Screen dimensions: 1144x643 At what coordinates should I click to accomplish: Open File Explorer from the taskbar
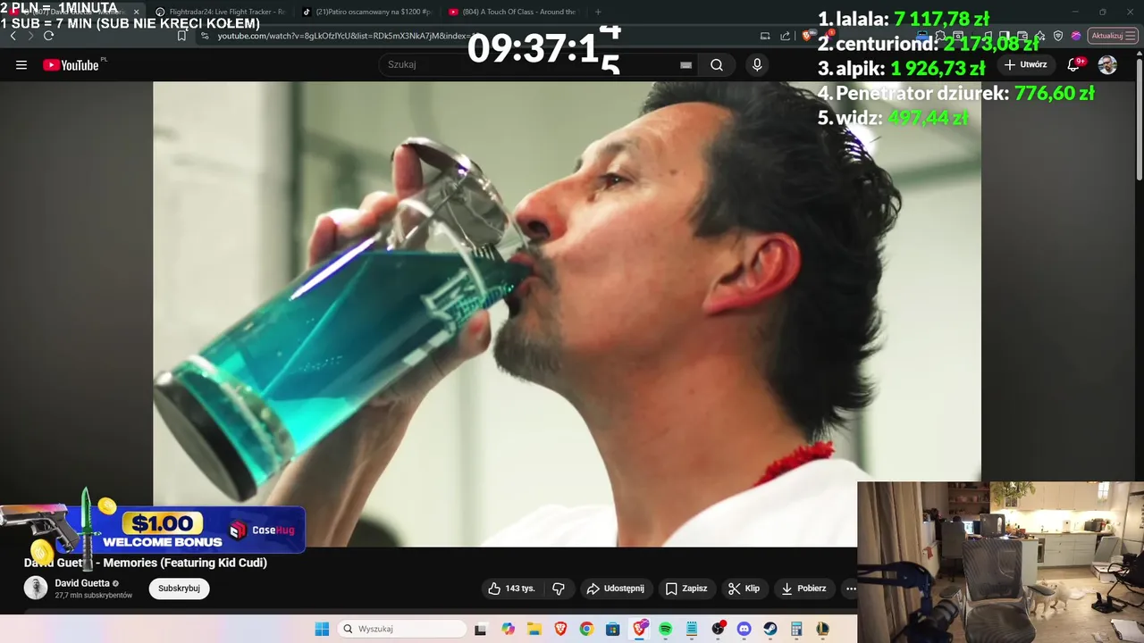[534, 629]
